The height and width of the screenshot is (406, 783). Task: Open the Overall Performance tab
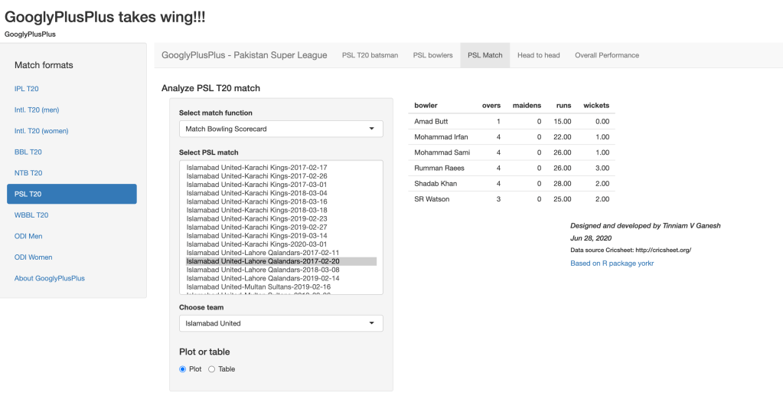click(606, 55)
